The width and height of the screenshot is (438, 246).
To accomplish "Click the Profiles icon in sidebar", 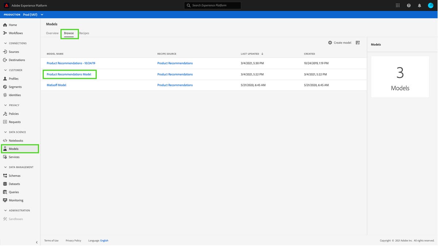I will pos(5,79).
